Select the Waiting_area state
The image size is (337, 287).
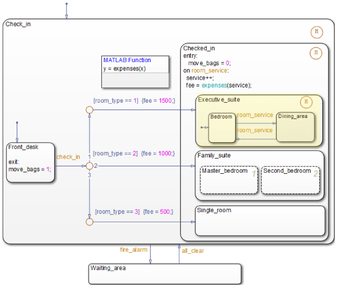(165, 274)
